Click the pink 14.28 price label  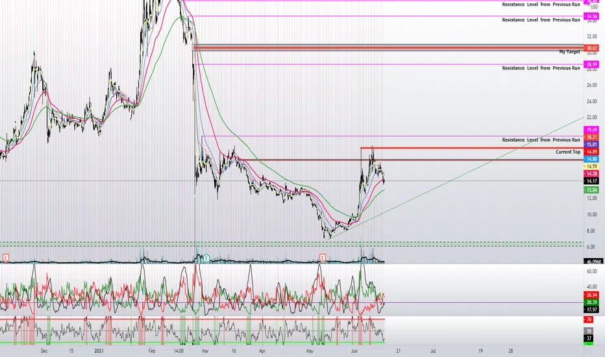591,174
